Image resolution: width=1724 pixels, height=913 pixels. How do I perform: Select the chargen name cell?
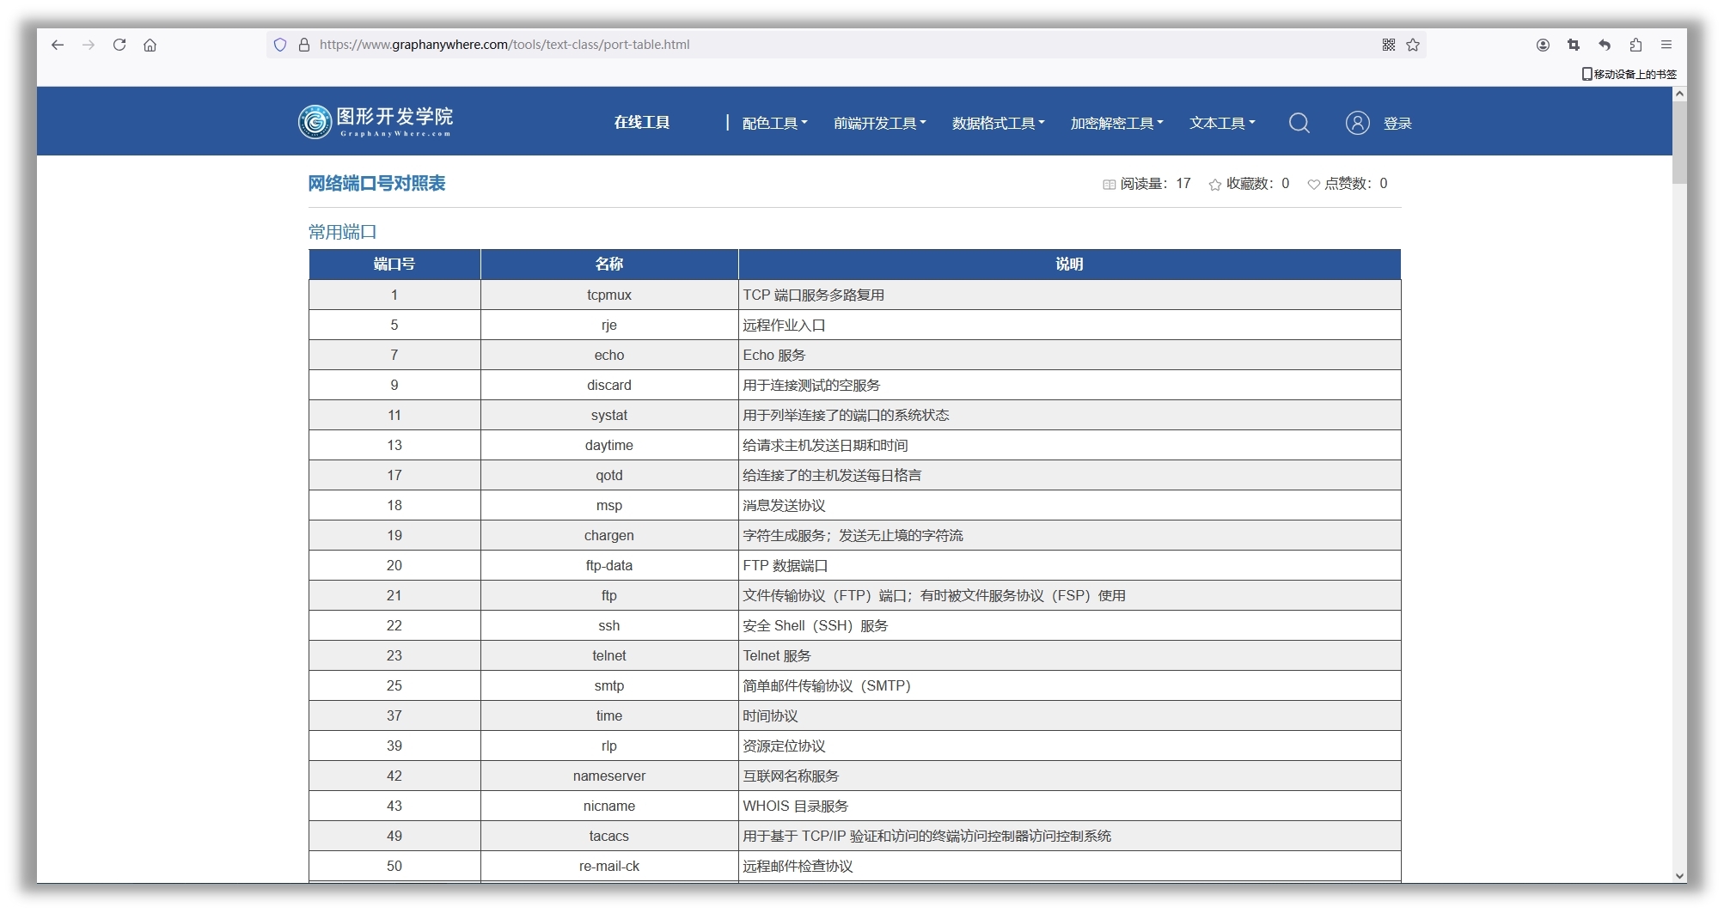point(609,535)
